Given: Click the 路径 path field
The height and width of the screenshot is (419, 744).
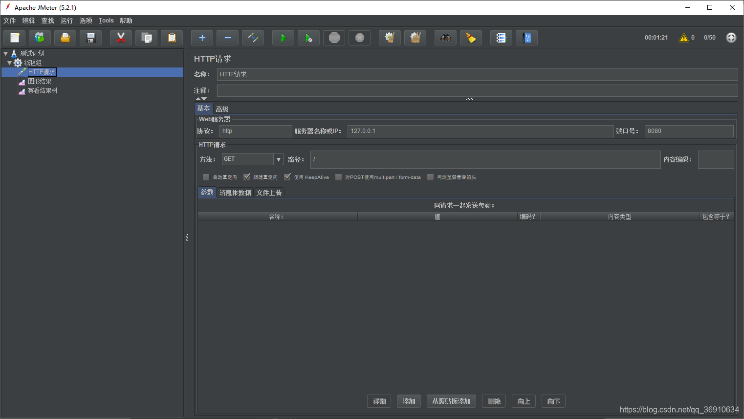Looking at the screenshot, I should (485, 159).
